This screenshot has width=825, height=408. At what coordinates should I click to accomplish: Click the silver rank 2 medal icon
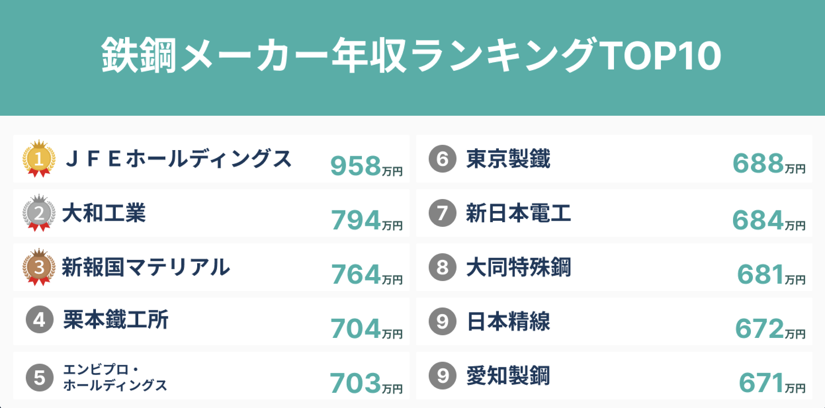(39, 214)
